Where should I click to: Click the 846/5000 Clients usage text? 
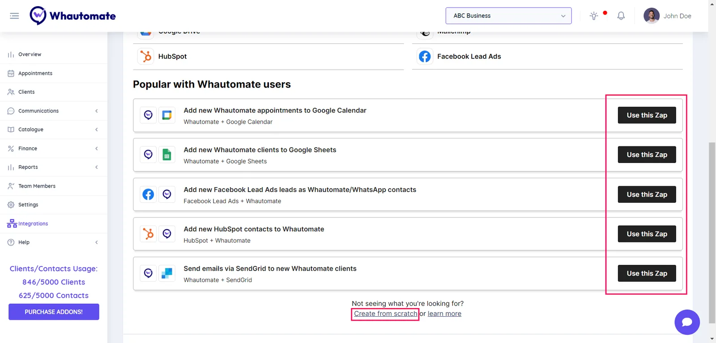(54, 282)
